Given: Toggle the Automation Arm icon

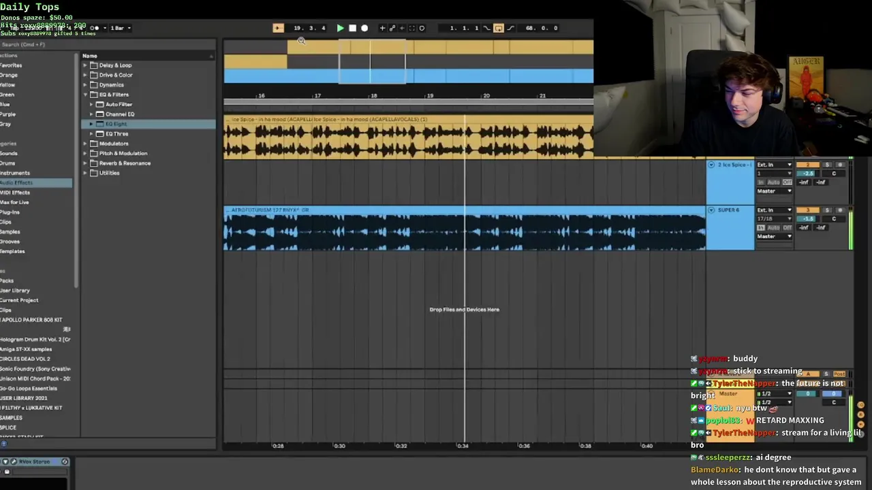Looking at the screenshot, I should [x=392, y=28].
